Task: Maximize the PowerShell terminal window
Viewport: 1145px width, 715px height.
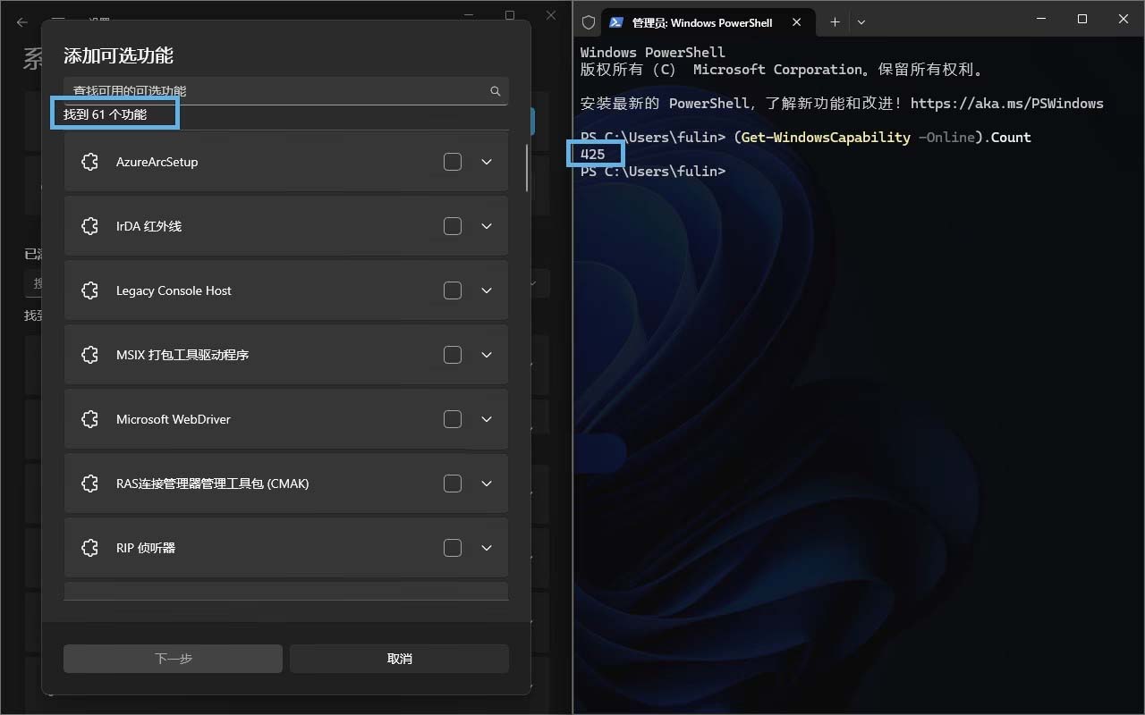Action: click(1082, 19)
